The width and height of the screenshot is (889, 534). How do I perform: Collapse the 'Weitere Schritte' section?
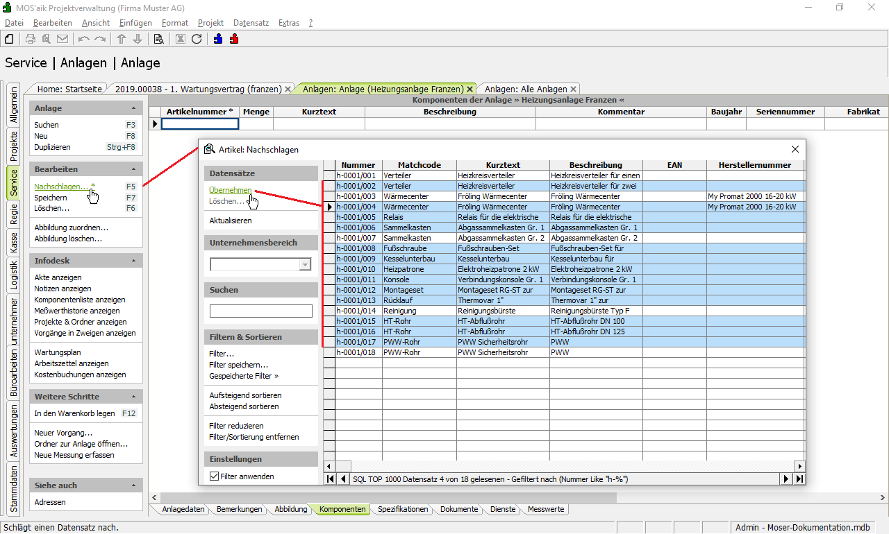(133, 397)
